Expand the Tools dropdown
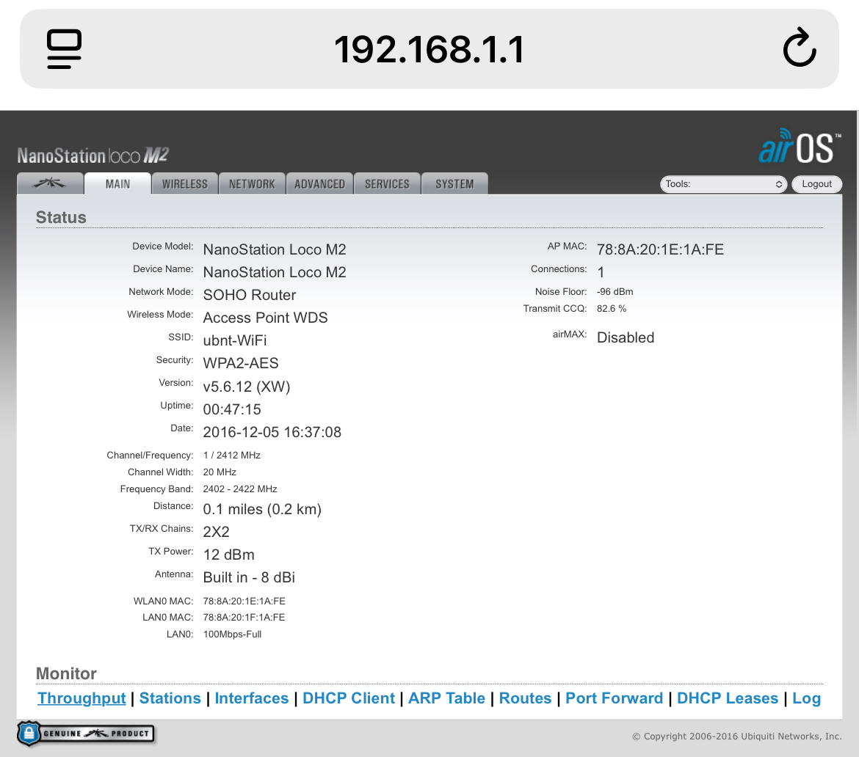The image size is (859, 757). click(723, 184)
